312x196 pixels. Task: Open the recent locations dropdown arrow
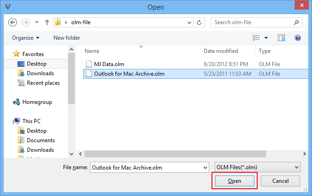(37, 22)
